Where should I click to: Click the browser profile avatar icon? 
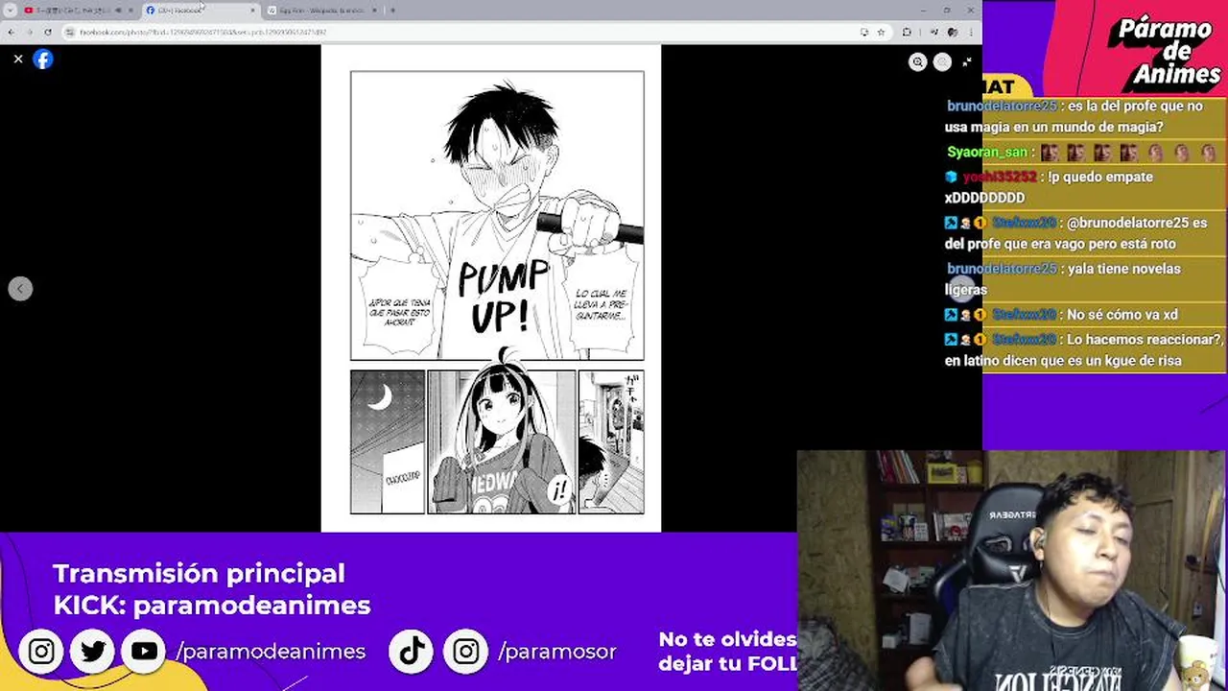tap(953, 32)
